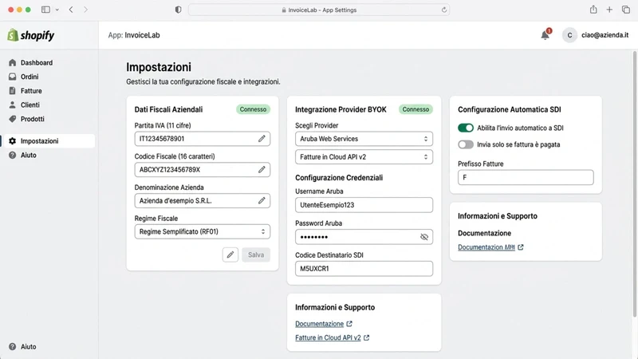Click external icon beside lower Documentazione link
The image size is (638, 359).
coord(349,324)
